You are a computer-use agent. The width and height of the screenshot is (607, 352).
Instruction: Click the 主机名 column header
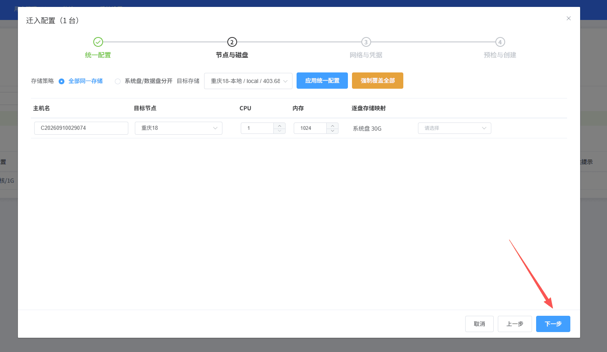point(42,108)
